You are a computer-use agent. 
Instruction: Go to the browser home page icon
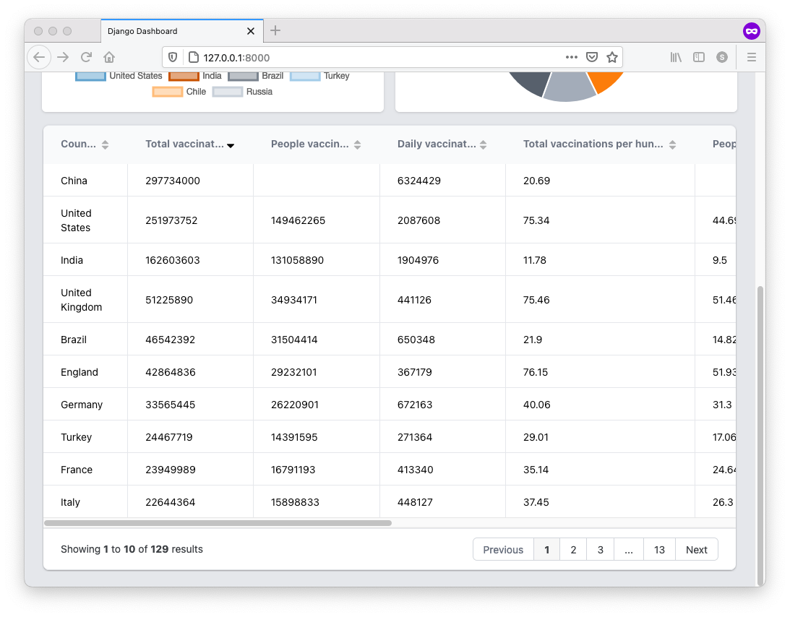(109, 57)
